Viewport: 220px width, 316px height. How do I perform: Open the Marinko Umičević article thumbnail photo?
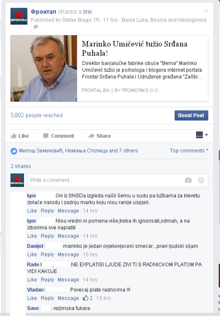pos(44,68)
